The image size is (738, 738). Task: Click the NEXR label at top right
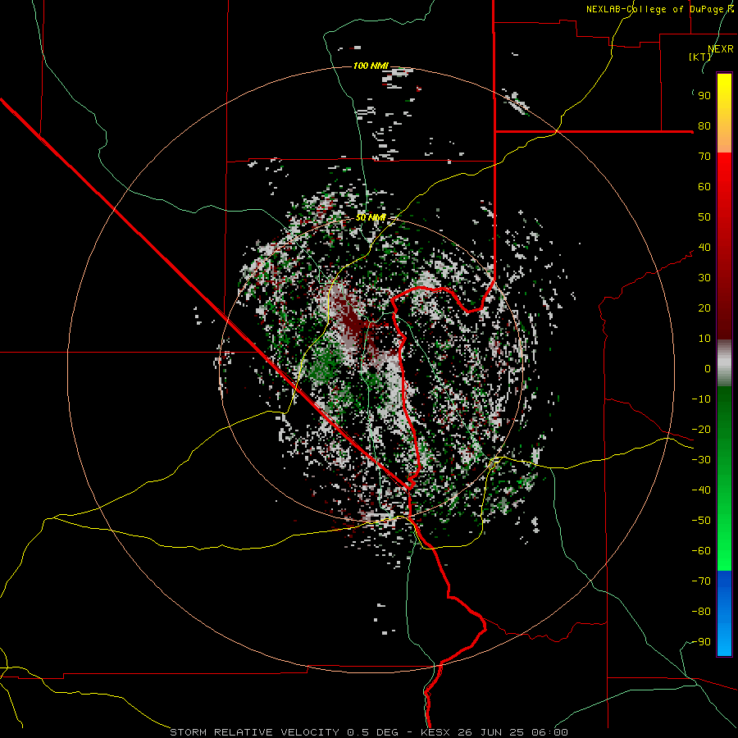pos(721,49)
